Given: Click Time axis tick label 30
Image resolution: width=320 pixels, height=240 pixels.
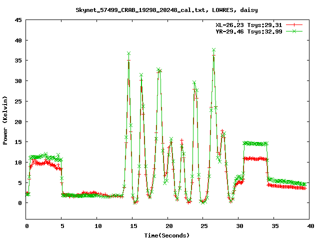Looking at the screenshot, I should point(240,226).
